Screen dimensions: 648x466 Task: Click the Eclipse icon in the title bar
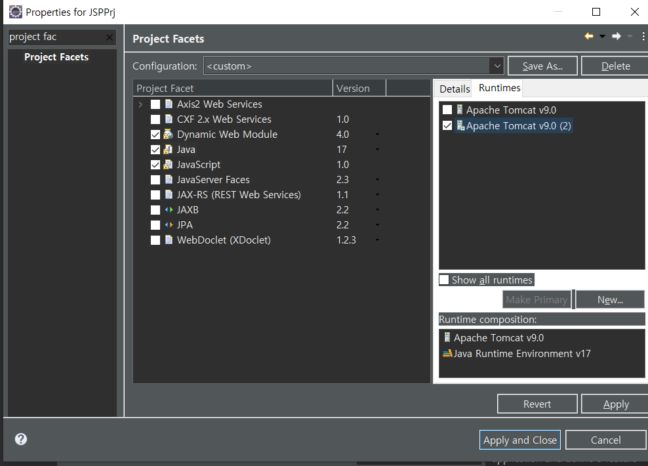click(x=15, y=12)
